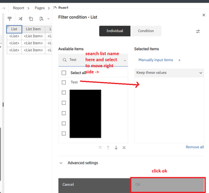Move item up arrow icon
Screen dimensions: 209x193
click(x=108, y=148)
